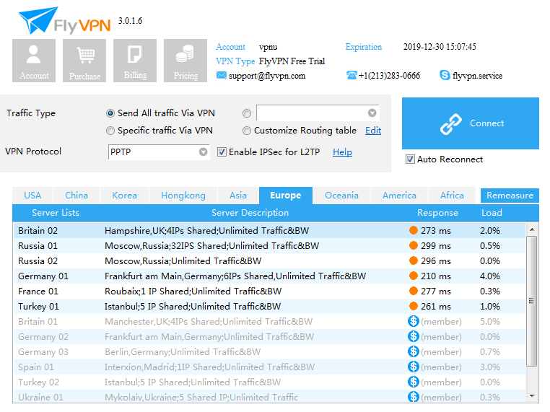Click the server list scrollbar thumb

(x=532, y=301)
